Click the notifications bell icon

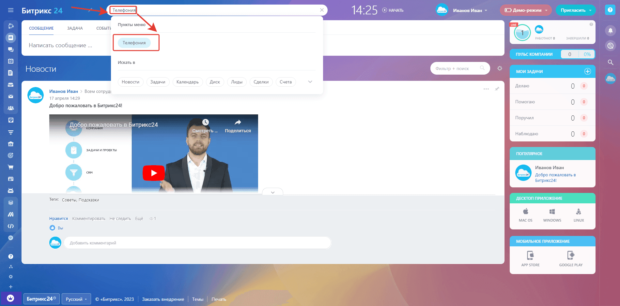(x=610, y=31)
